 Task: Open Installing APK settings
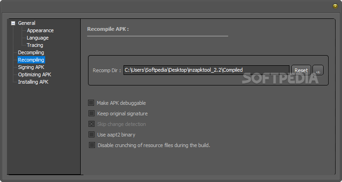[33, 82]
